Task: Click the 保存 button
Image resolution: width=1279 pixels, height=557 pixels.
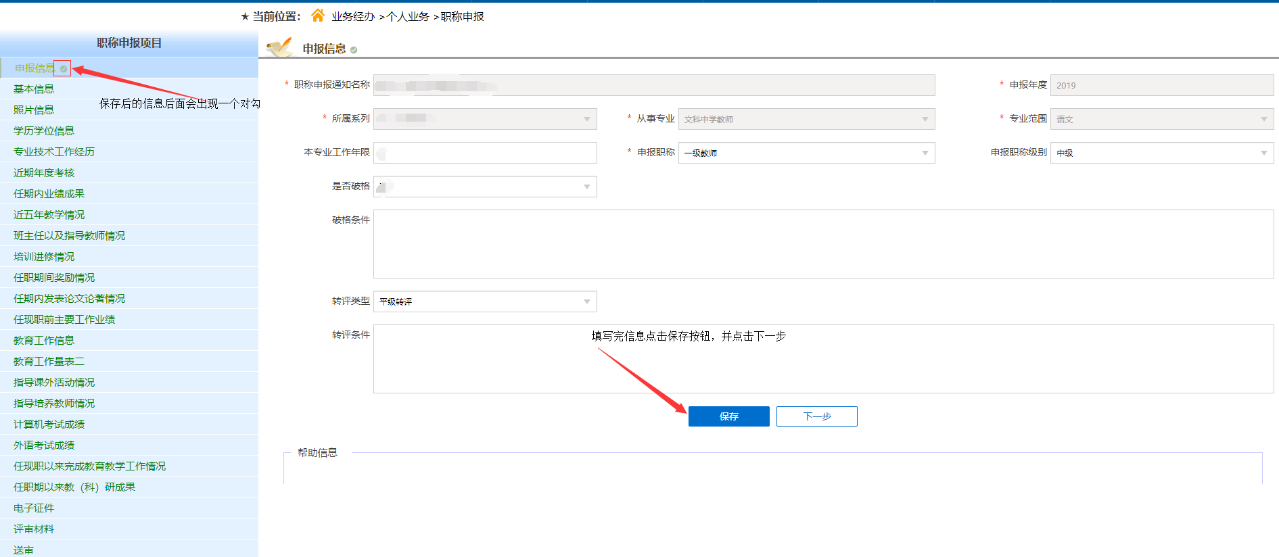Action: tap(728, 416)
